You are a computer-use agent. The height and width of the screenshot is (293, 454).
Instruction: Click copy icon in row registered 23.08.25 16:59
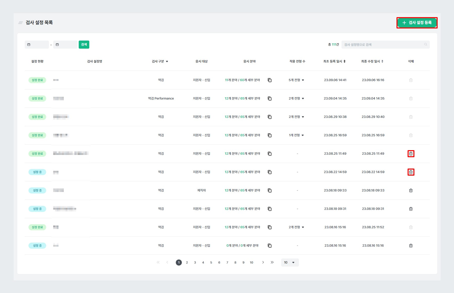point(270,135)
